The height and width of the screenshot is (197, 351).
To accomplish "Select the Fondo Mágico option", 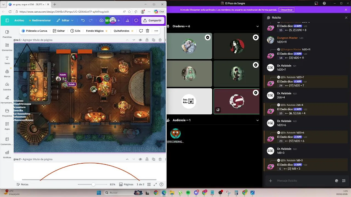I will point(97,31).
